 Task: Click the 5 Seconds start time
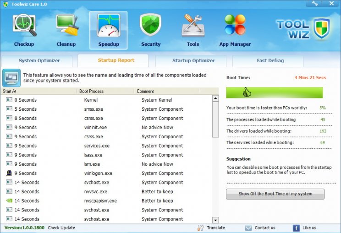[26, 109]
